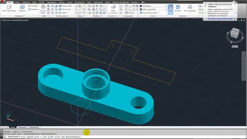The height and width of the screenshot is (139, 247).
Task: Open the Inicio ribbon tab
Action: tap(10, 2)
